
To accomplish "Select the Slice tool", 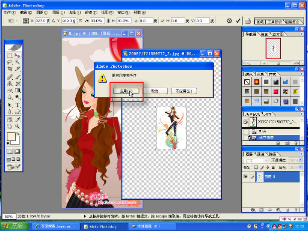I will pyautogui.click(x=17, y=69).
